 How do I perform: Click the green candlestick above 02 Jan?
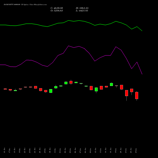(x=66, y=83)
